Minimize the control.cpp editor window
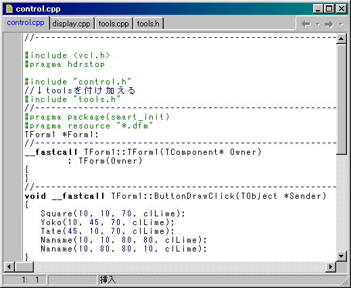 (x=318, y=9)
